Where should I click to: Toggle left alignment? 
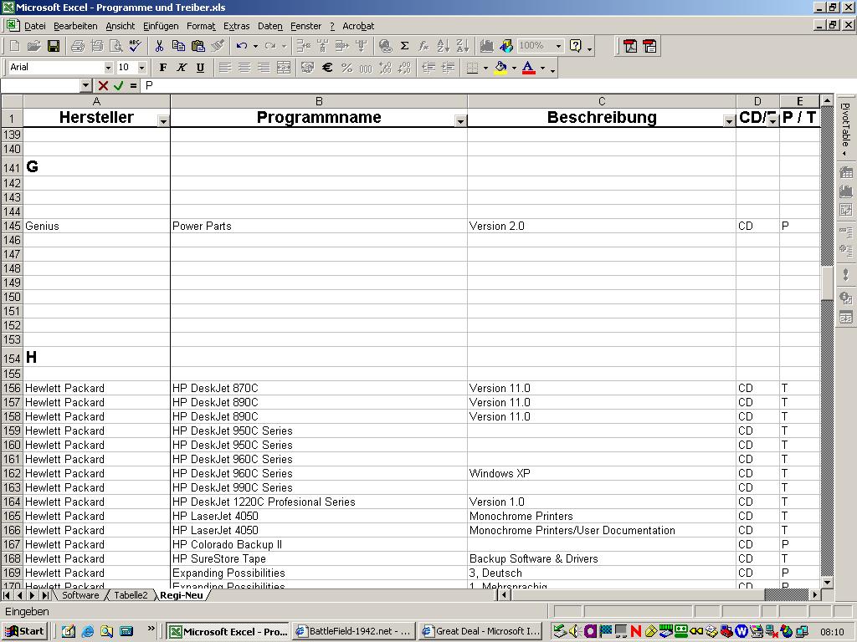click(224, 68)
